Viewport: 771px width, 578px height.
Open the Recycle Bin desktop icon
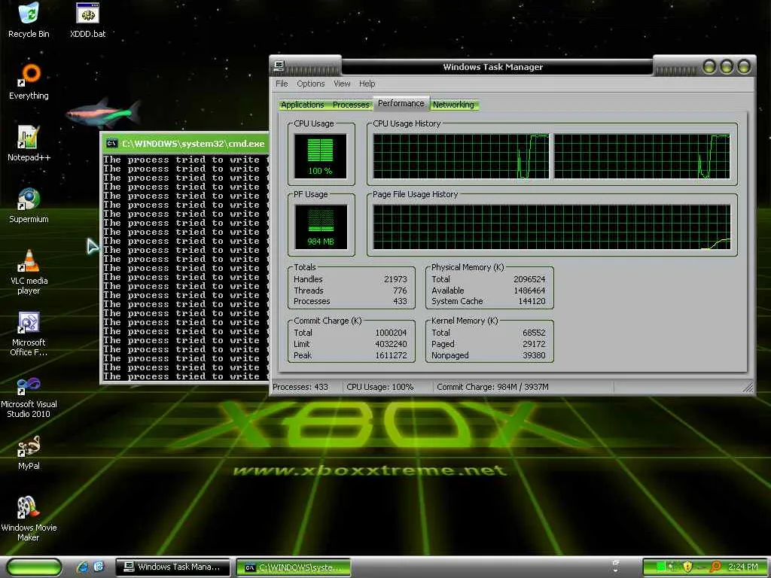click(29, 20)
